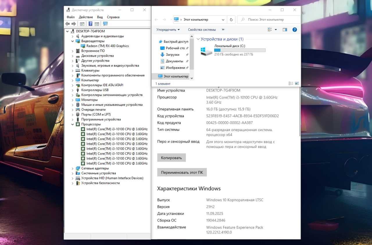Open the Explorer address bar history dropdown
The width and height of the screenshot is (372, 245).
223,19
